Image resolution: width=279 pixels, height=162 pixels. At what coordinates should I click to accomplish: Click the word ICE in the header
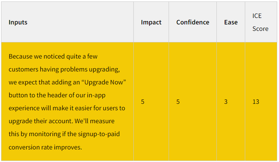(x=257, y=16)
